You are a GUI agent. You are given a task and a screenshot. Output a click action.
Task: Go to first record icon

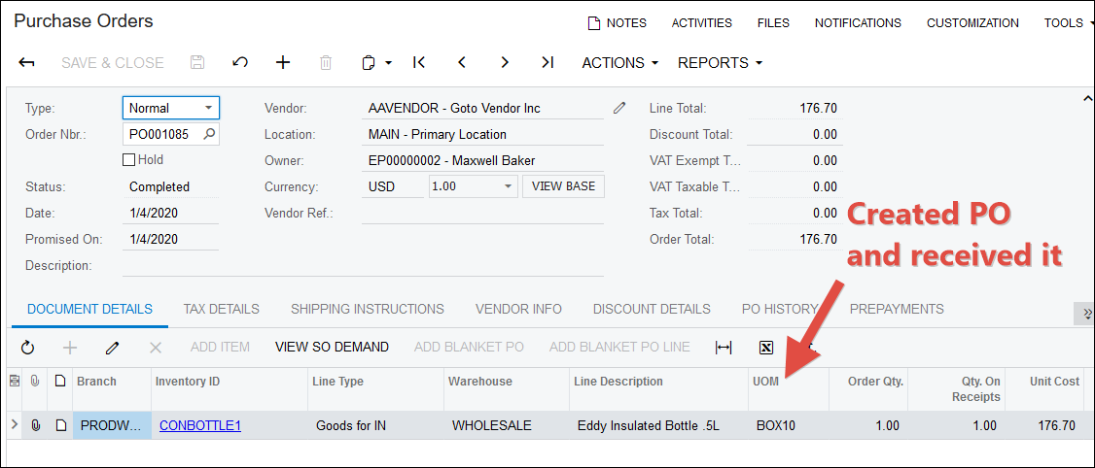tap(419, 63)
